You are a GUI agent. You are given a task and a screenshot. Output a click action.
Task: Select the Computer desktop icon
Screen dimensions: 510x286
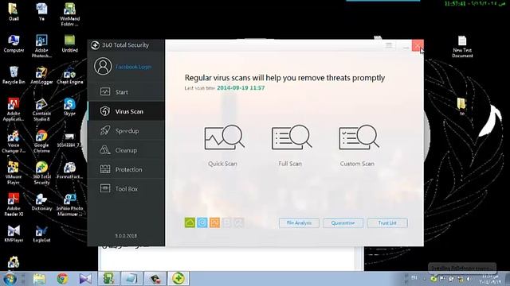coord(14,44)
